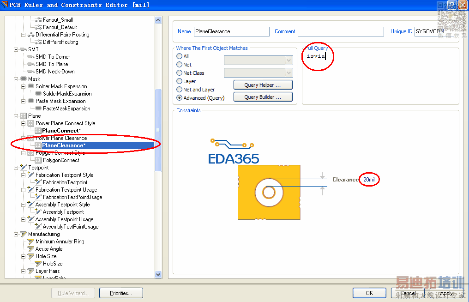Click the Minimum Annular Ring icon
The height and width of the screenshot is (302, 469).
31,242
